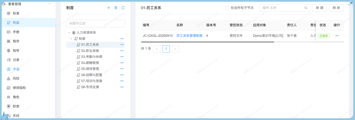Viewport: 355px width, 120px height.
Task: Click the 新建 button
Action: pos(320,8)
